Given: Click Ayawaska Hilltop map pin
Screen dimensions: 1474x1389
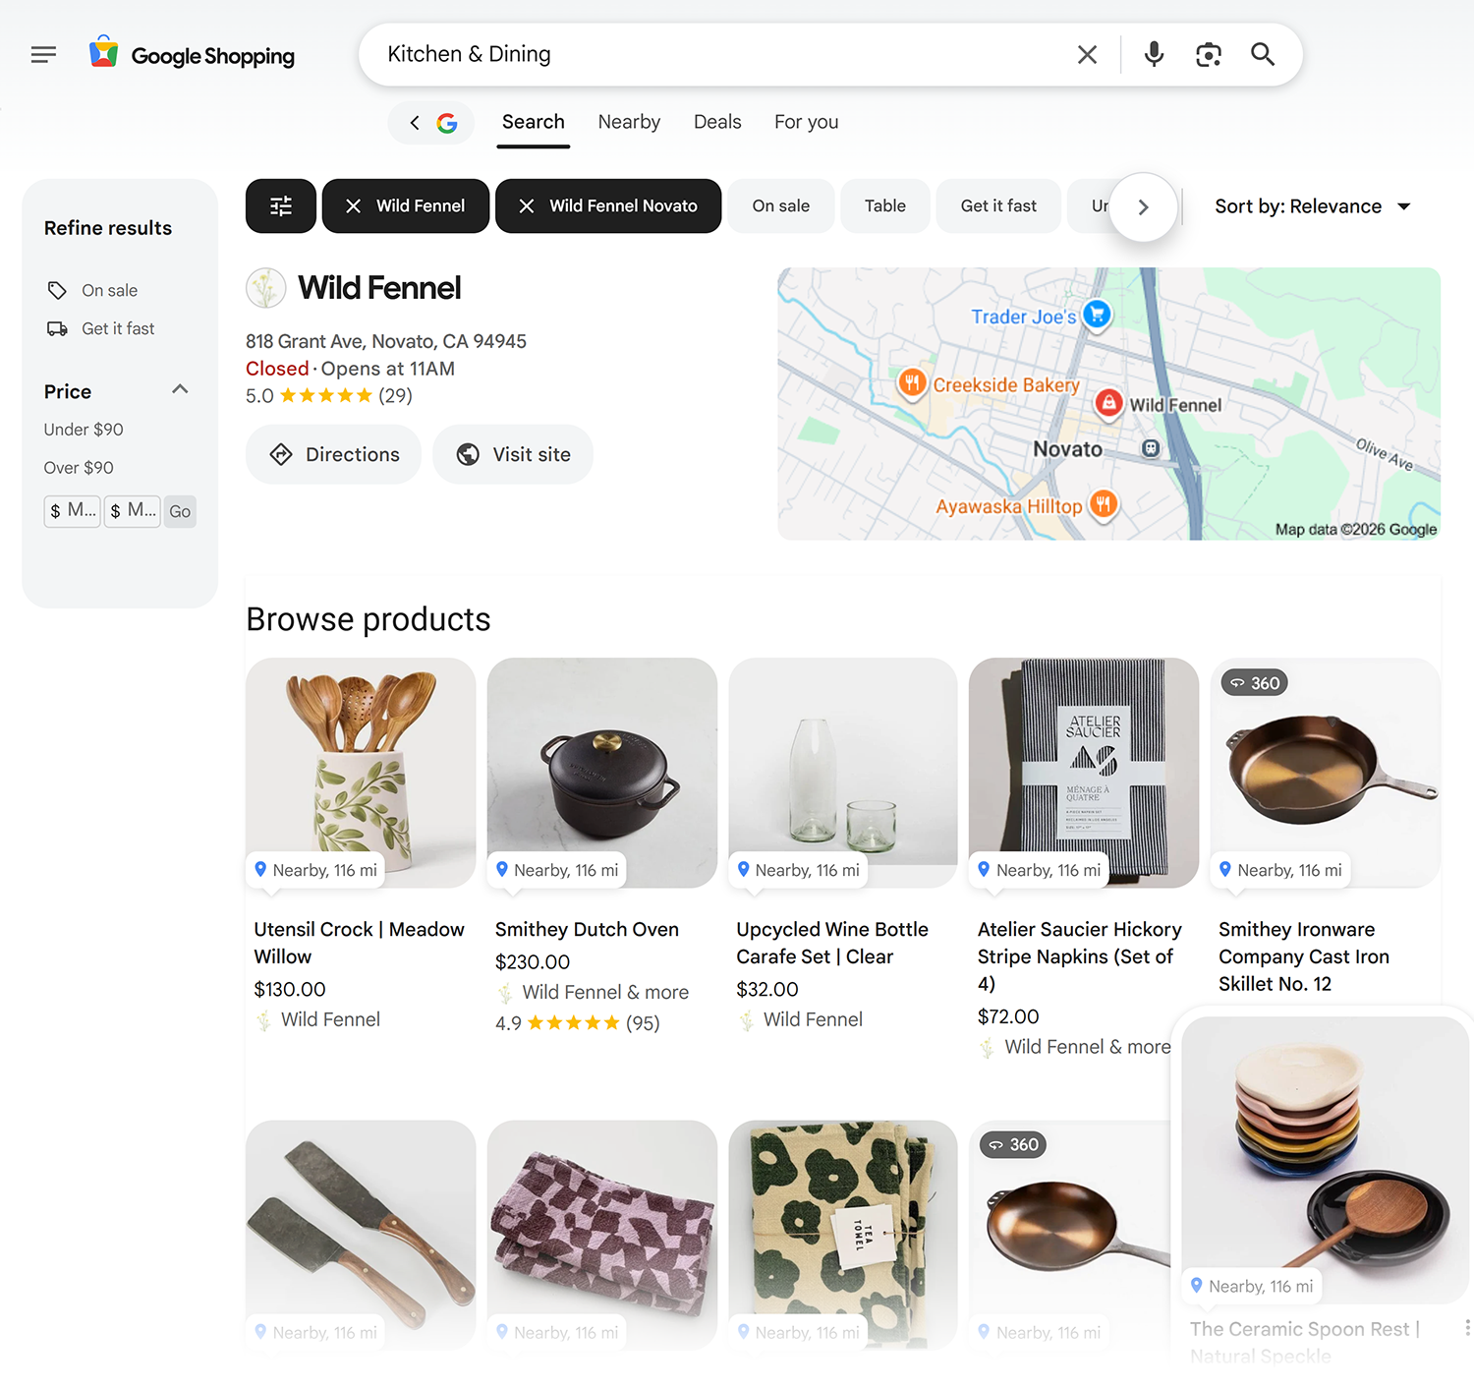Looking at the screenshot, I should (1104, 505).
